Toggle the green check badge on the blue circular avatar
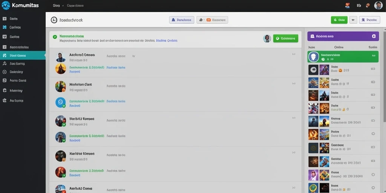386x193 pixels. tap(64, 106)
